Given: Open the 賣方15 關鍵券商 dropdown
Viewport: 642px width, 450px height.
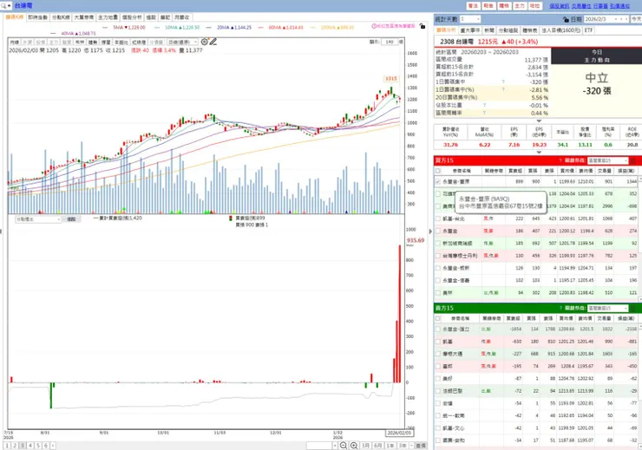Looking at the screenshot, I should coord(607,309).
